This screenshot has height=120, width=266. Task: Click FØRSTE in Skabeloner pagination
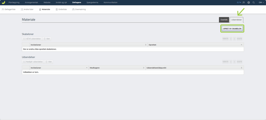225,39
